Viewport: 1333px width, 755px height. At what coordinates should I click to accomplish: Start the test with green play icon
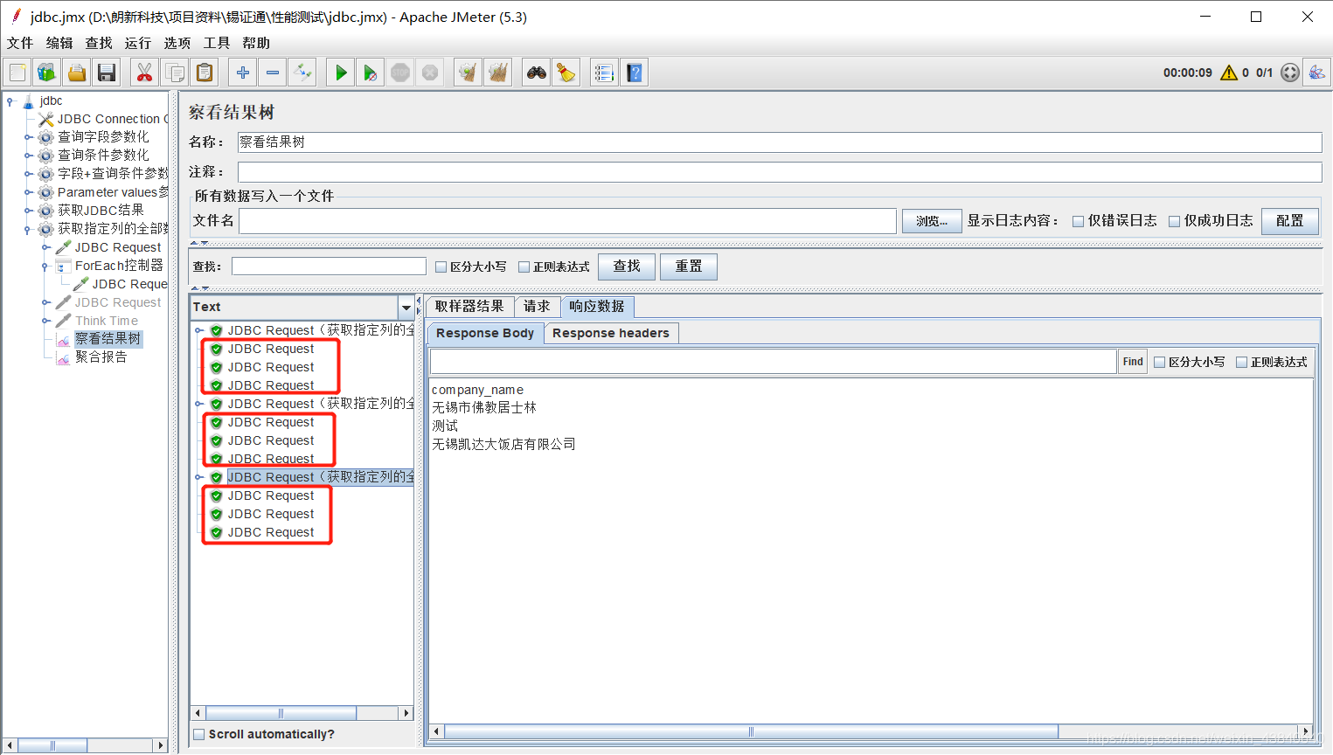coord(341,73)
